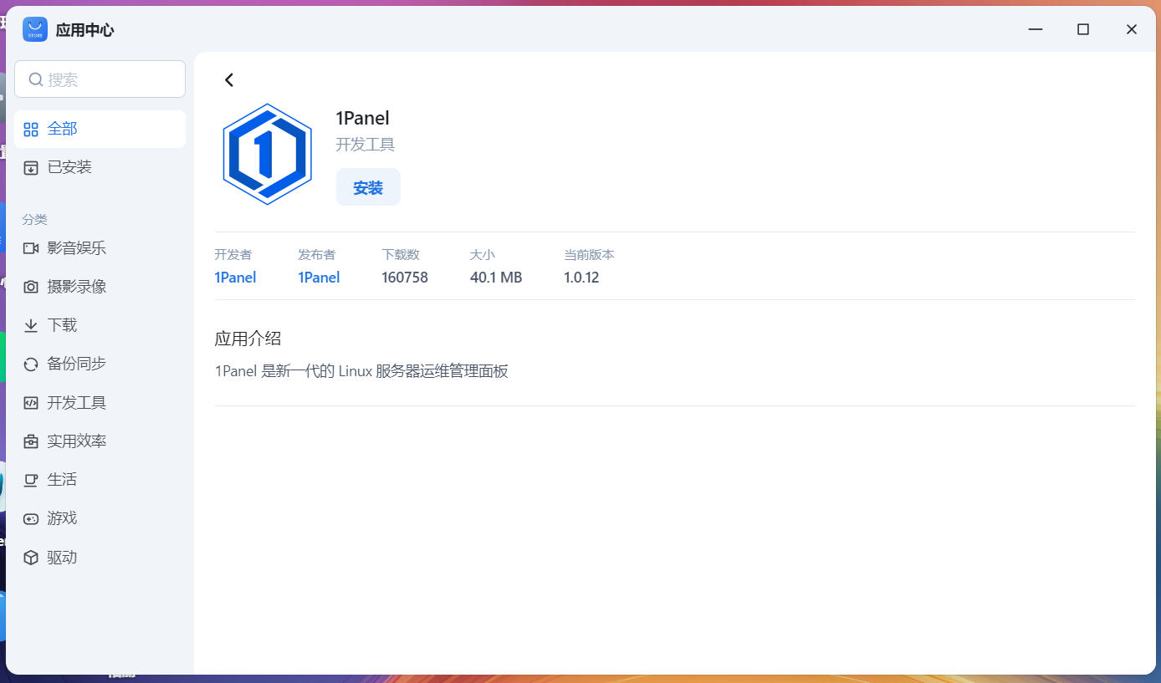Open the 已安装 sidebar label
Image resolution: width=1161 pixels, height=683 pixels.
tap(69, 167)
